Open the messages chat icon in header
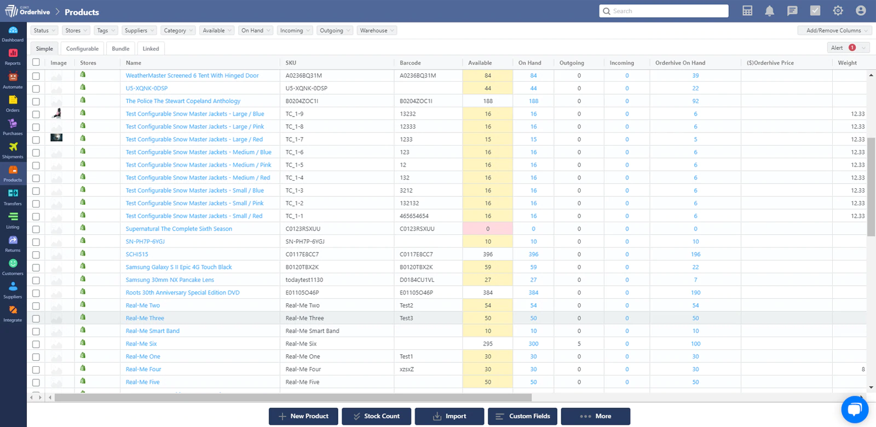Viewport: 876px width, 427px height. tap(792, 11)
